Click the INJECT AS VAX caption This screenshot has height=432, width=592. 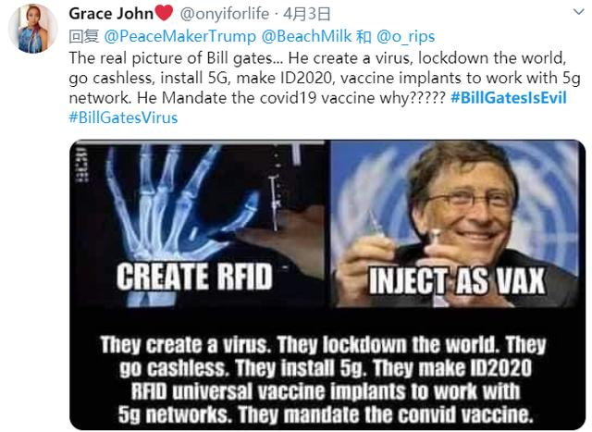click(x=457, y=280)
